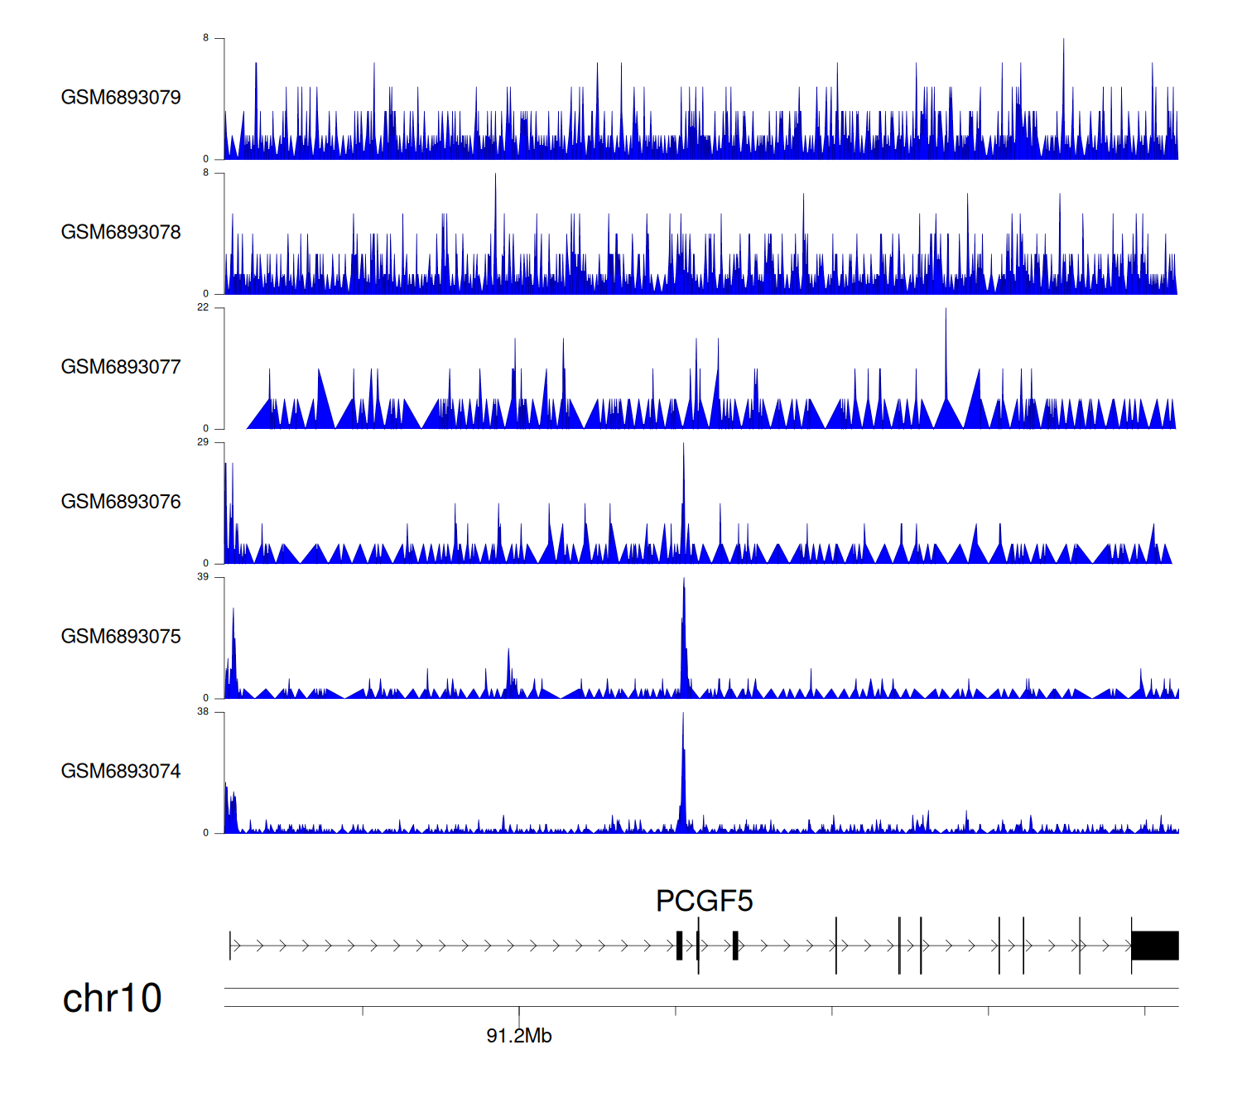Click the y-axis maximum value 22
Screen dimensions: 1242x1093
pyautogui.click(x=203, y=307)
